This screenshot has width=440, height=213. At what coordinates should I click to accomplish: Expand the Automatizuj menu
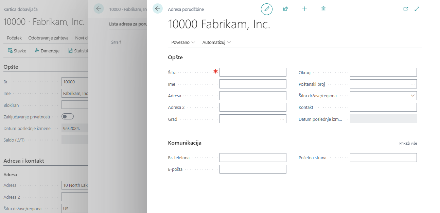pyautogui.click(x=216, y=43)
